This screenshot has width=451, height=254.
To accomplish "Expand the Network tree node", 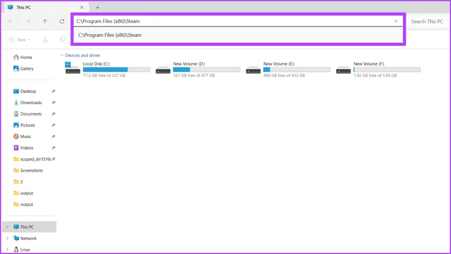I will point(7,239).
